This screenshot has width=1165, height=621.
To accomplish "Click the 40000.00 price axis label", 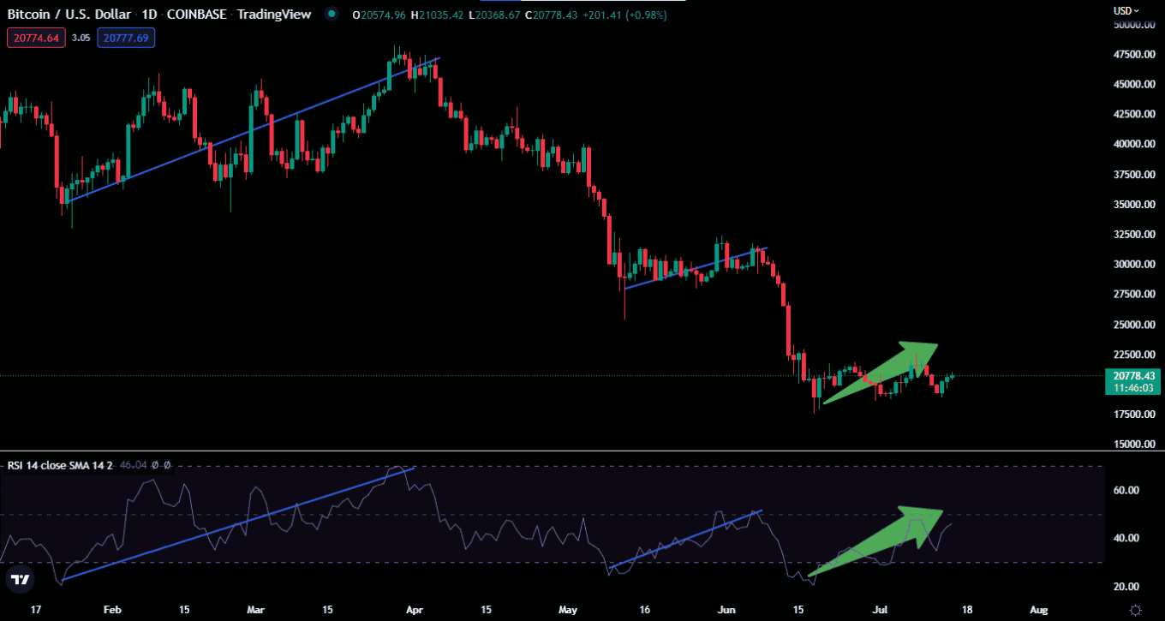I will tap(1134, 145).
